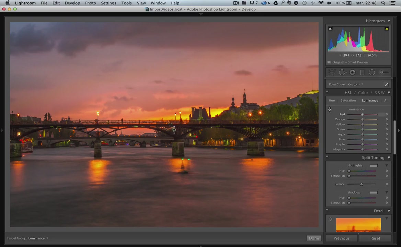Switch to Color mode in HSL panel
The image size is (401, 247).
coord(363,93)
